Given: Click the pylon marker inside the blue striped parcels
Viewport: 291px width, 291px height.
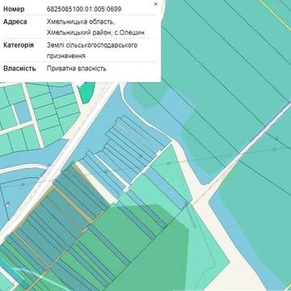Looking at the screenshot, I should tap(141, 156).
